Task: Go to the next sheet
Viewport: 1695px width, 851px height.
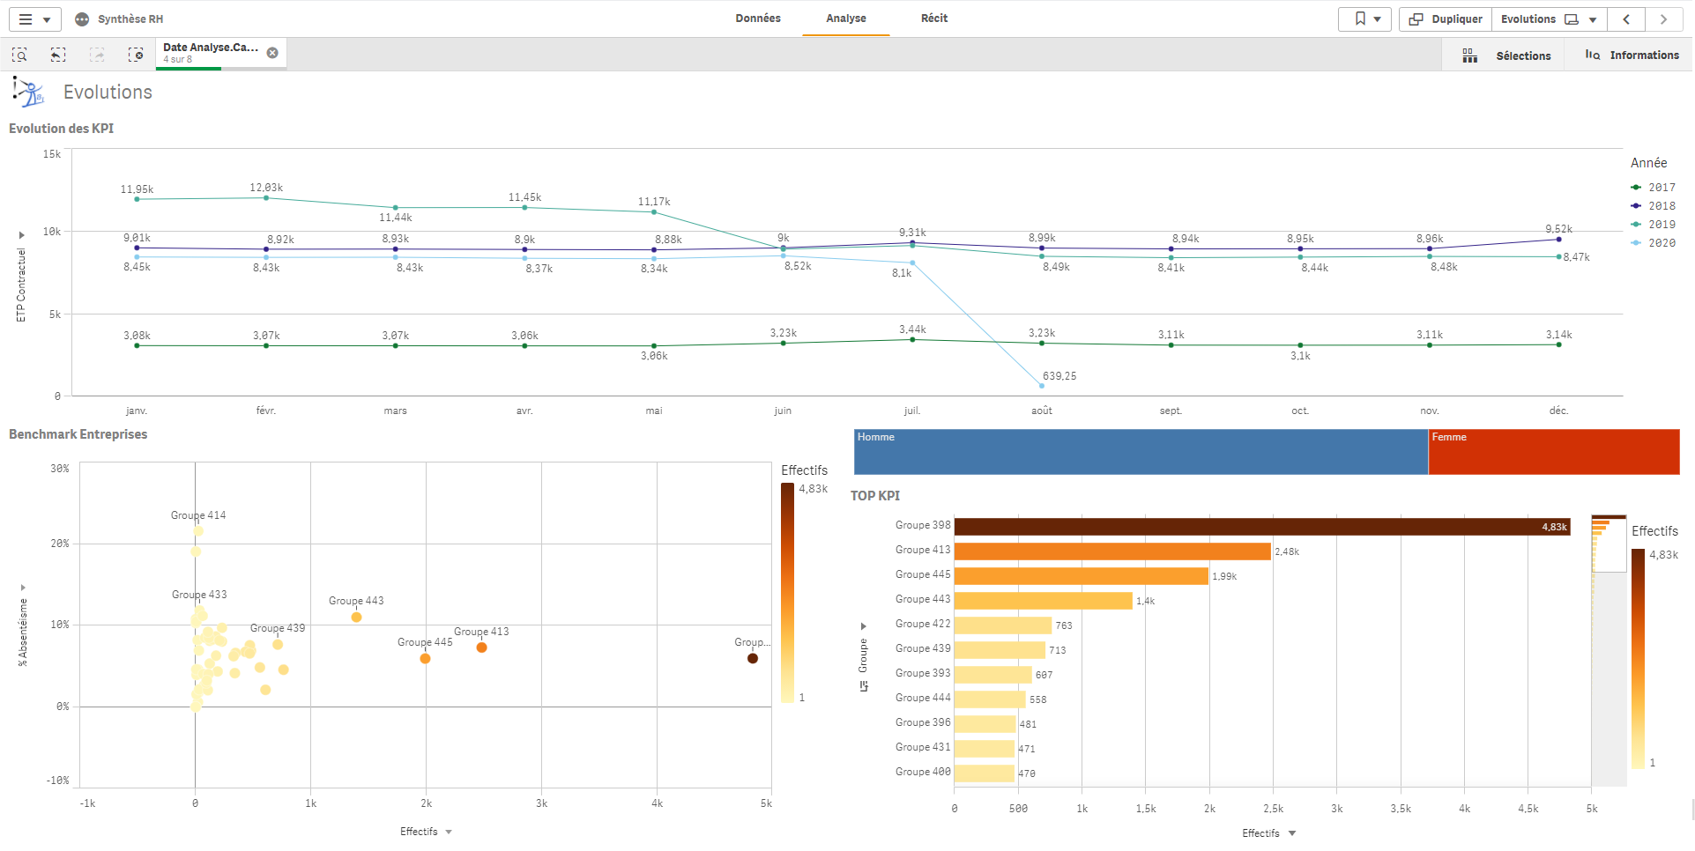Action: click(1663, 19)
